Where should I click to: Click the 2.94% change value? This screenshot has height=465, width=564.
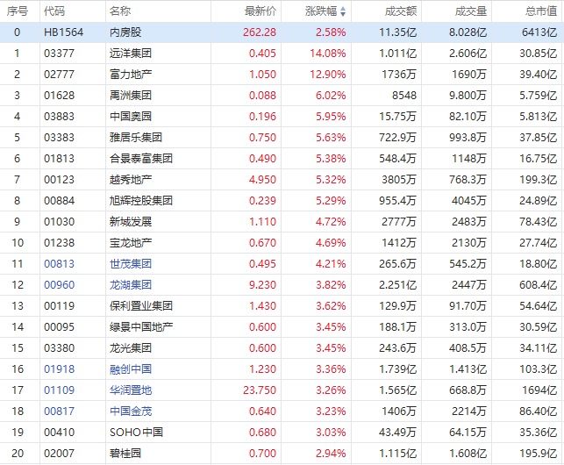pos(331,453)
